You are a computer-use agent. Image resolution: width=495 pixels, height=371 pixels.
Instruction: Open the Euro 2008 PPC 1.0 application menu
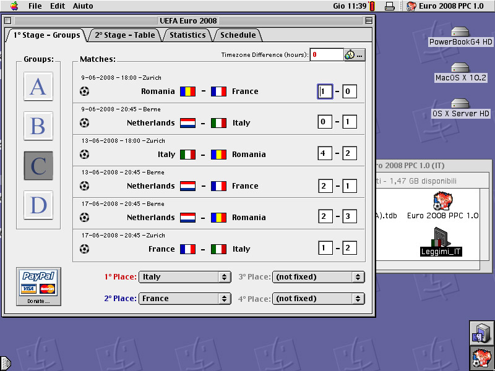tap(445, 6)
